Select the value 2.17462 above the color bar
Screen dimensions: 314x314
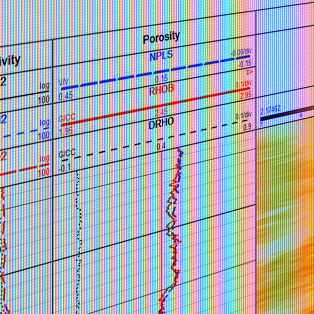pos(270,111)
